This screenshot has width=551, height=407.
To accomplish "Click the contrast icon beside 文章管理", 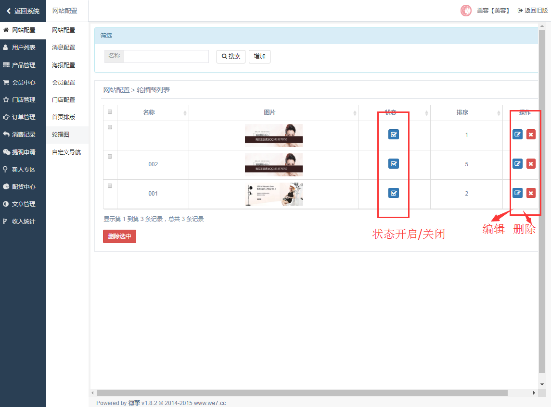I will tap(6, 204).
